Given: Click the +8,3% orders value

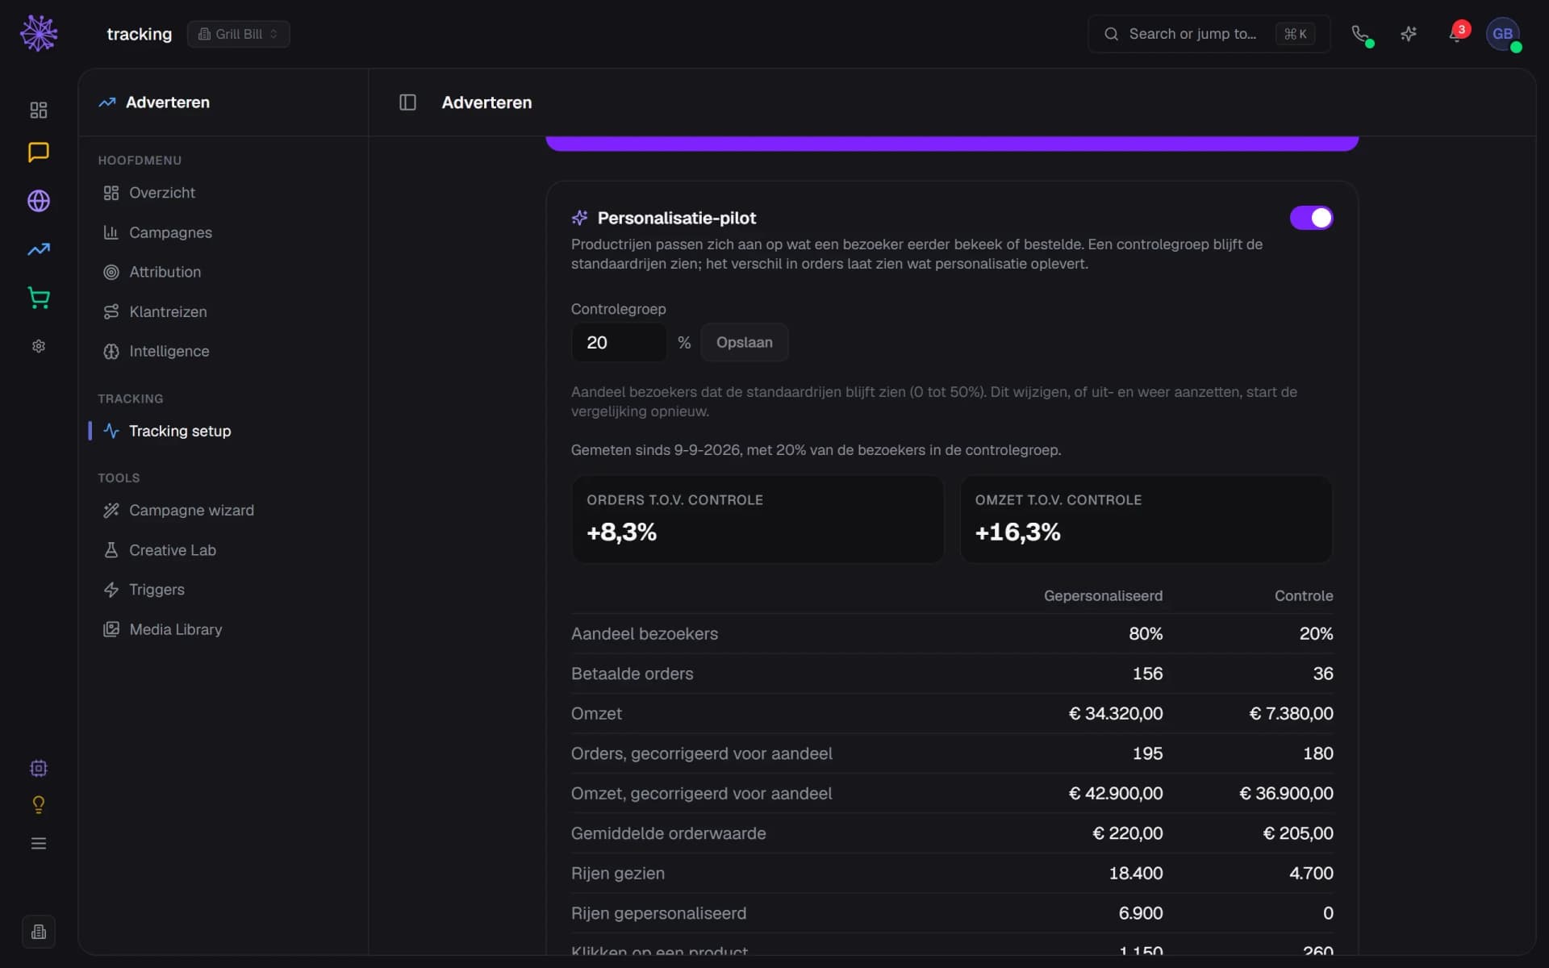Looking at the screenshot, I should tap(621, 532).
